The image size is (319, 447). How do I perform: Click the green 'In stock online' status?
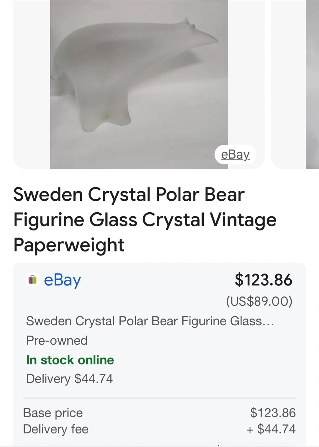(x=70, y=360)
